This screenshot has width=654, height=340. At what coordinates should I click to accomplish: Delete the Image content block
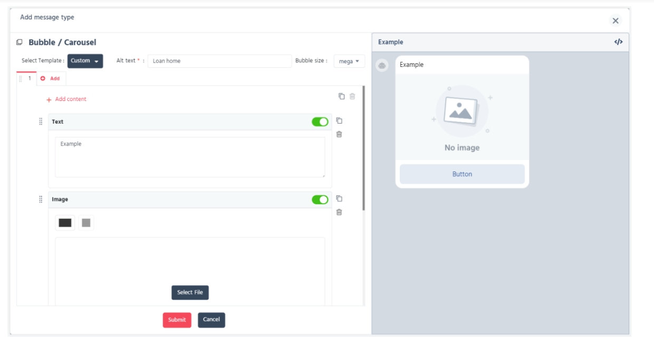[339, 212]
